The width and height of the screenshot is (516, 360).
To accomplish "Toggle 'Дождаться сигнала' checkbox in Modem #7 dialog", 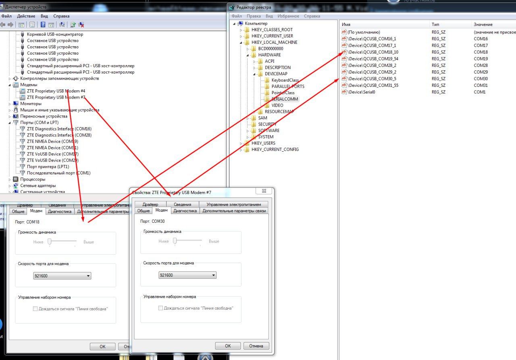I will coord(160,308).
